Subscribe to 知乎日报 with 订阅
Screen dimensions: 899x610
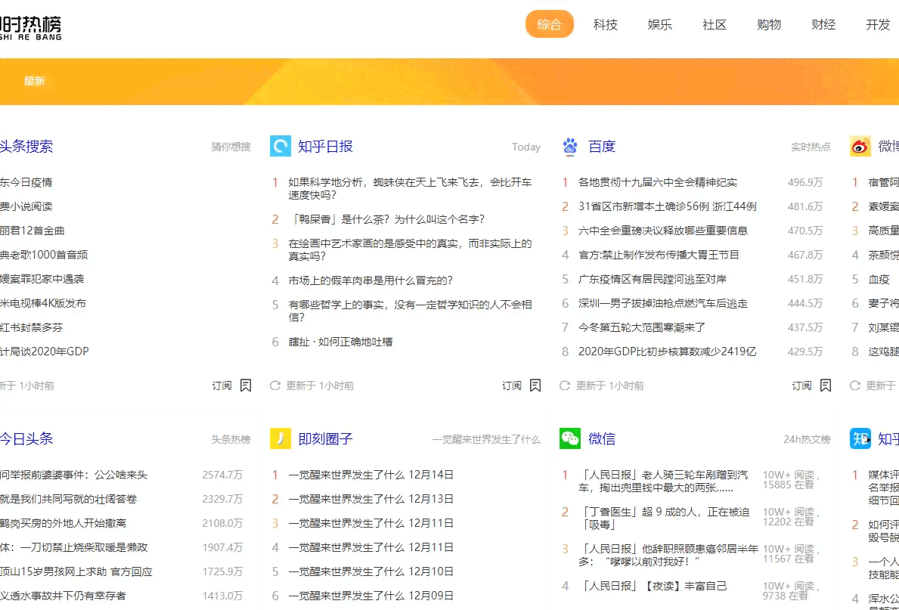coord(512,386)
